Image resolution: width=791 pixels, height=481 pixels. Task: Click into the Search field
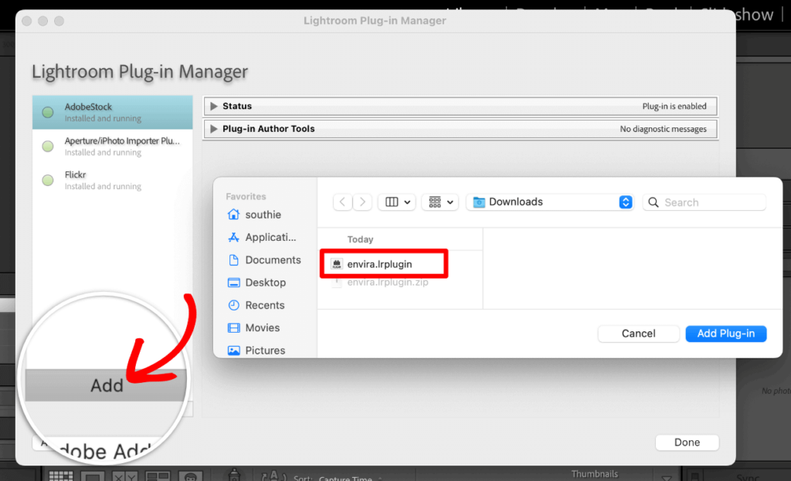click(x=704, y=202)
